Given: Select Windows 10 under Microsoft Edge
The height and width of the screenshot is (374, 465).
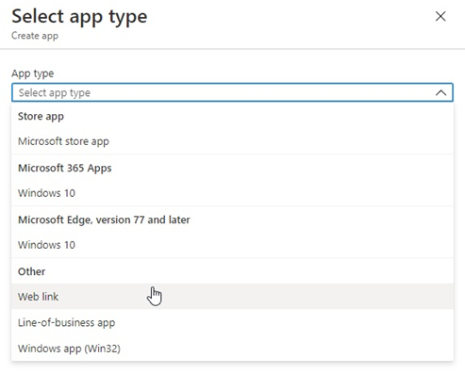Looking at the screenshot, I should 232,245.
